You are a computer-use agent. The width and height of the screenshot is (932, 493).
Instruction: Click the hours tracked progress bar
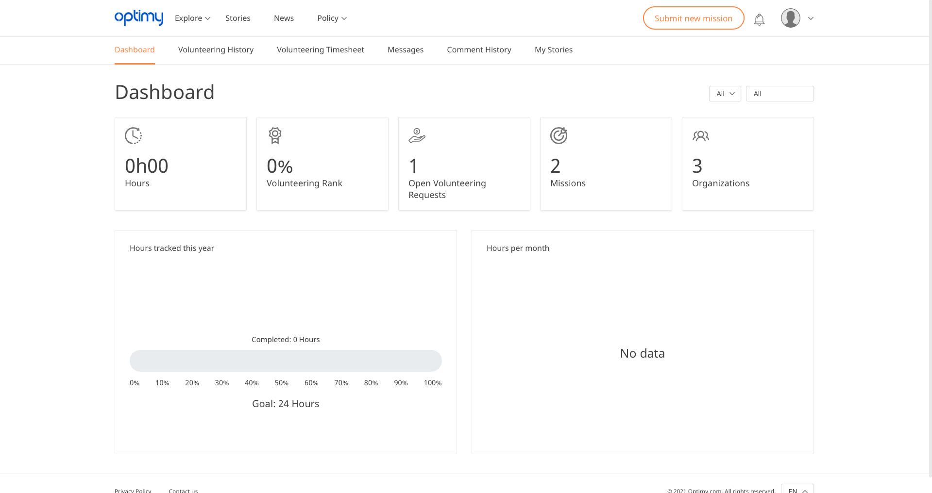pos(286,361)
